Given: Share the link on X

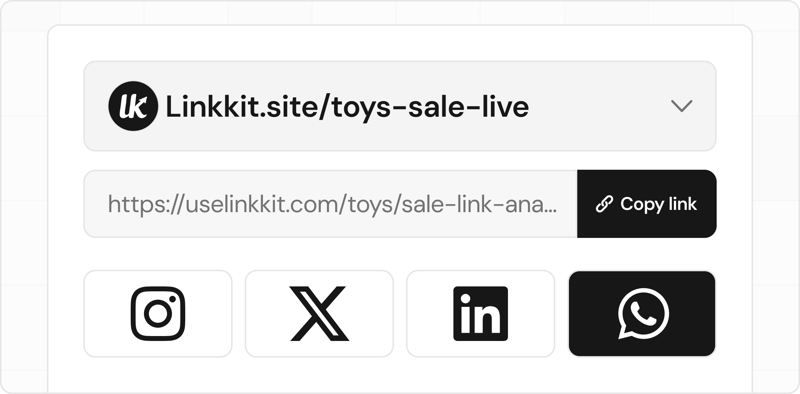Looking at the screenshot, I should [319, 314].
